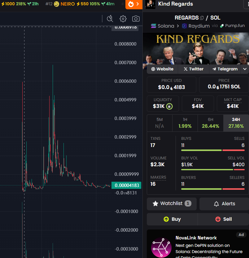Expand more social links chevron
The image size is (249, 258).
click(x=245, y=69)
